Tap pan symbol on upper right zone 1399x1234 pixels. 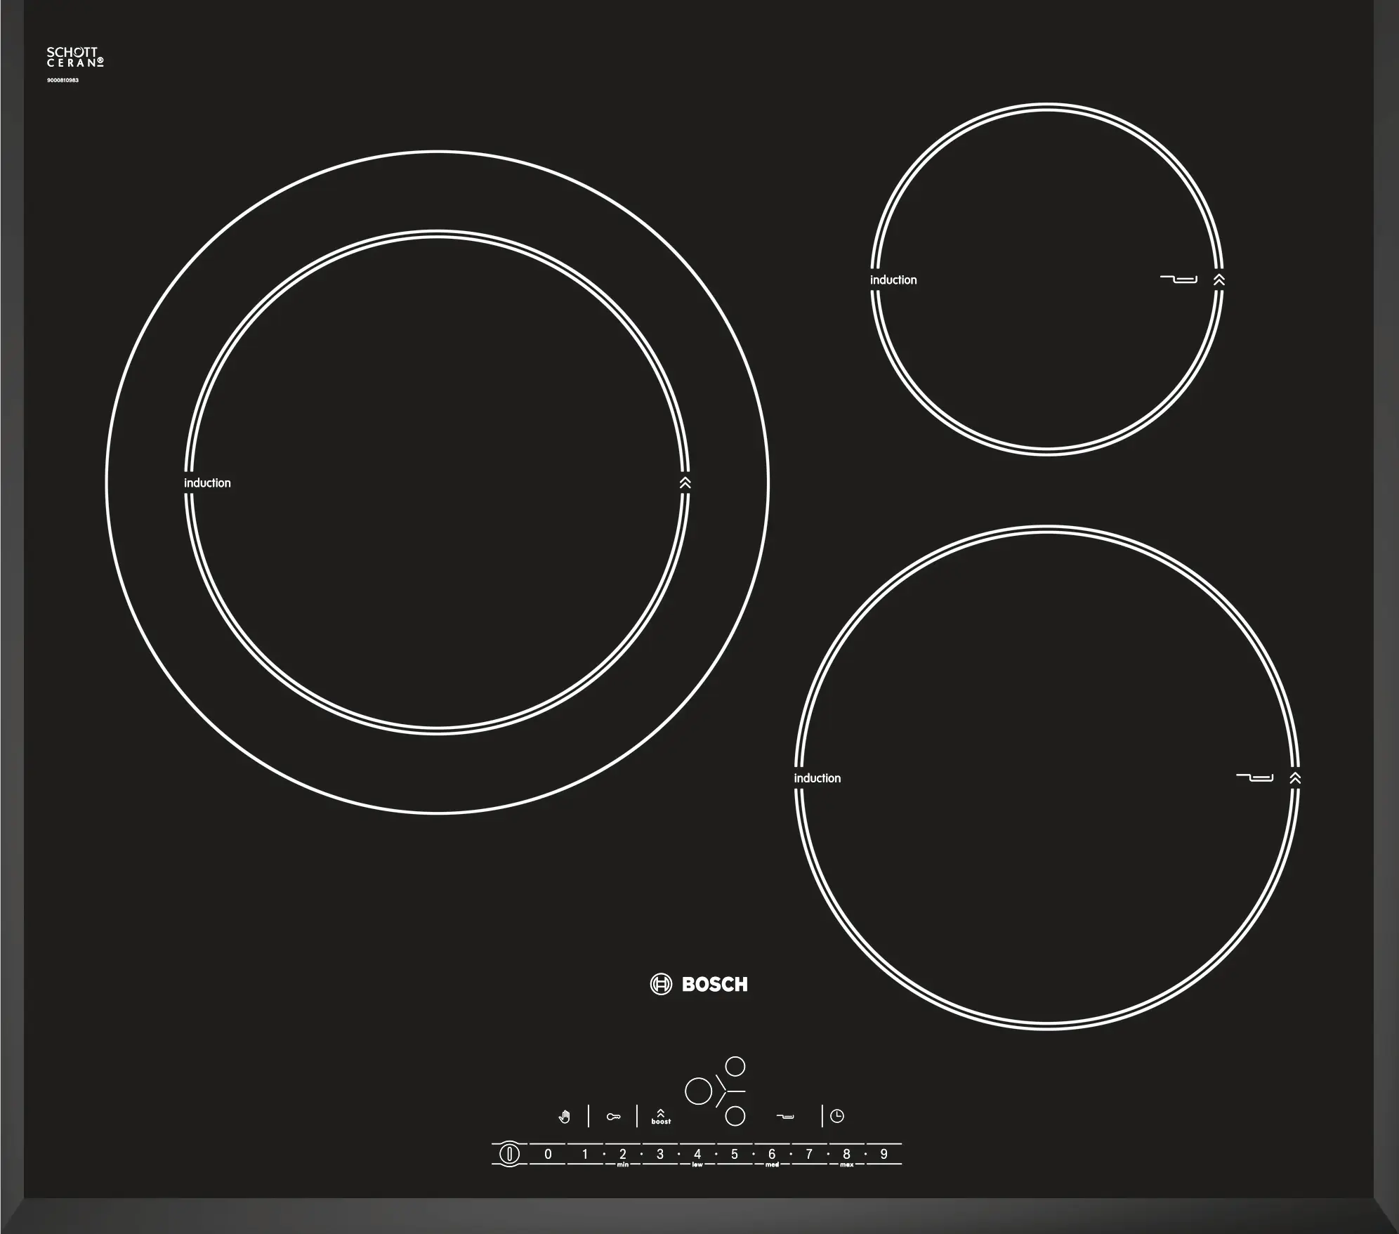pyautogui.click(x=1178, y=280)
